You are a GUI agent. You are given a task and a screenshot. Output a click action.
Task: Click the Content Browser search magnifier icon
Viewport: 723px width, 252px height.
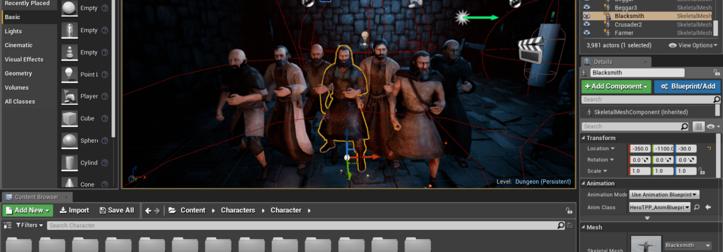[x=560, y=225]
